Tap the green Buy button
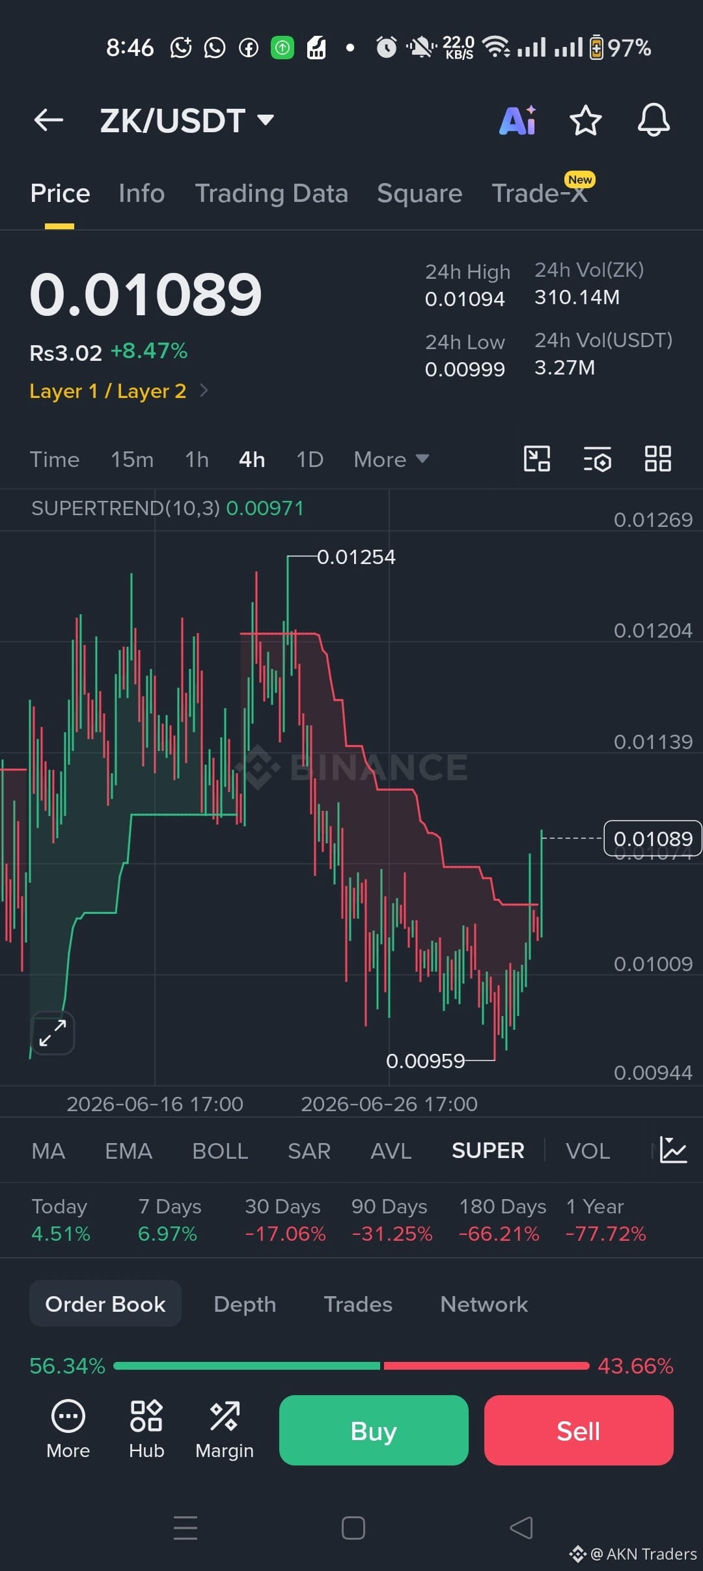Screen dimensions: 703x1571 point(374,1430)
